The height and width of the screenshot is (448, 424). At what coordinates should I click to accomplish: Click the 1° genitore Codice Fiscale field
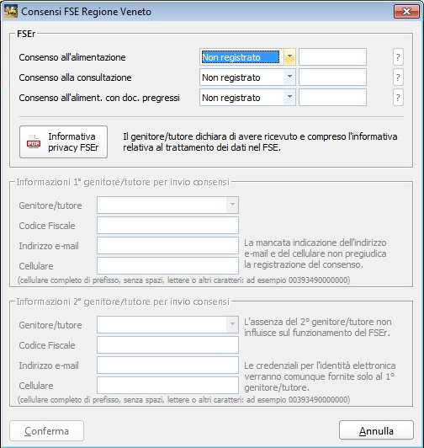click(x=167, y=225)
